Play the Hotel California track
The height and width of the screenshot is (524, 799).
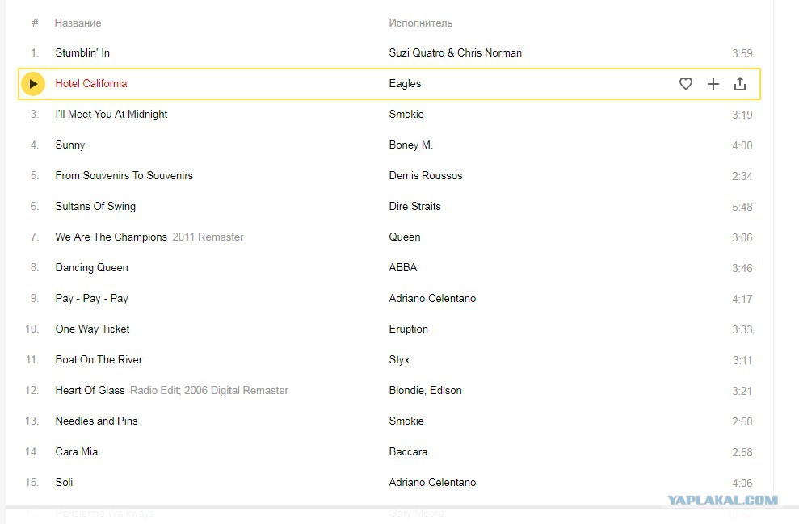click(x=33, y=83)
